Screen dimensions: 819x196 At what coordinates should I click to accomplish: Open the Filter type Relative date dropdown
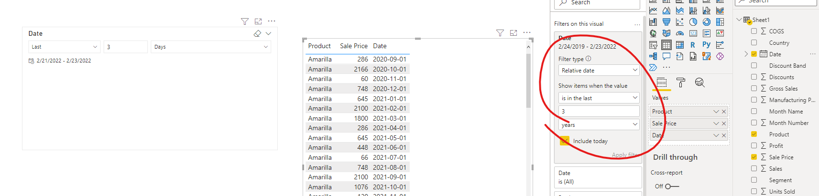pyautogui.click(x=599, y=70)
